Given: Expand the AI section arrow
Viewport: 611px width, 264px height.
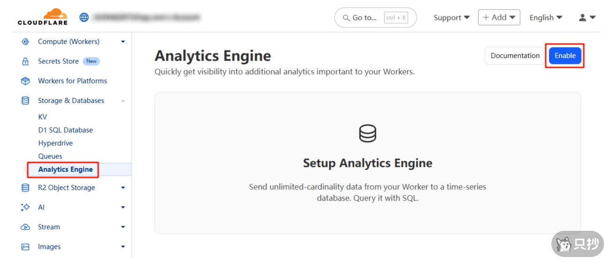Looking at the screenshot, I should click(x=123, y=207).
